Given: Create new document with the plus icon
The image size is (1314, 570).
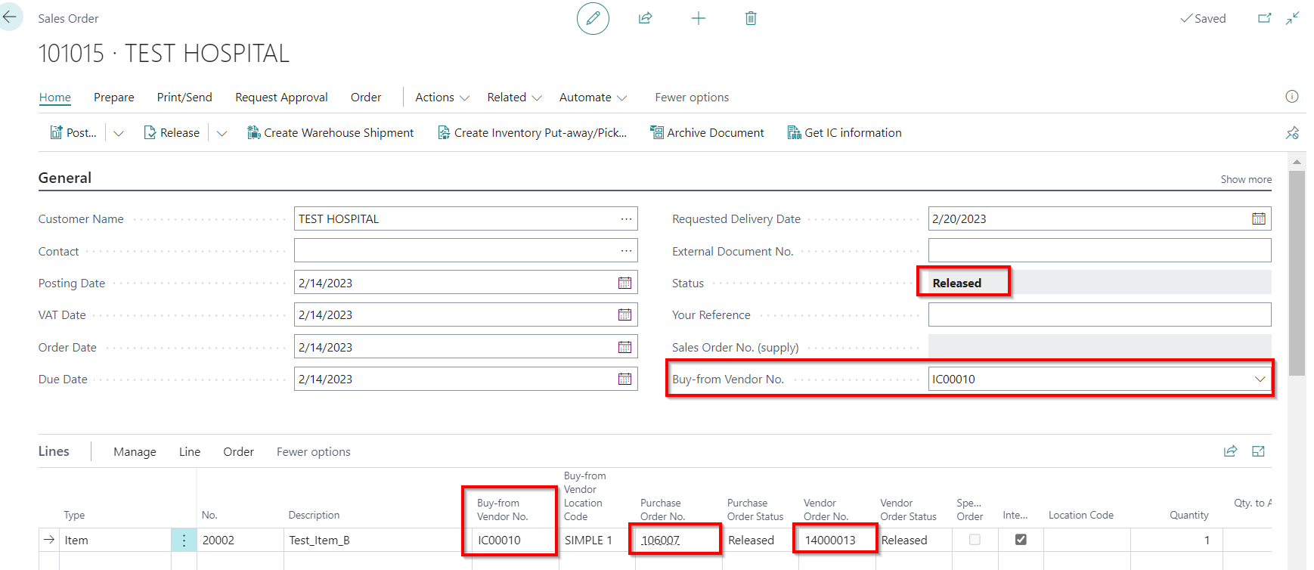Looking at the screenshot, I should pos(699,18).
